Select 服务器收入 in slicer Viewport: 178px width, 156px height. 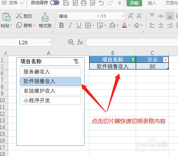tap(50, 72)
